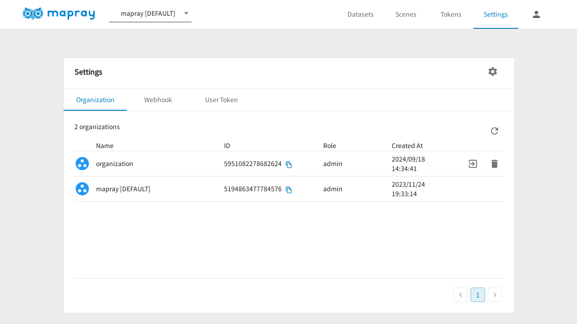Navigate to Datasets in the top menu
577x324 pixels.
[x=360, y=14]
